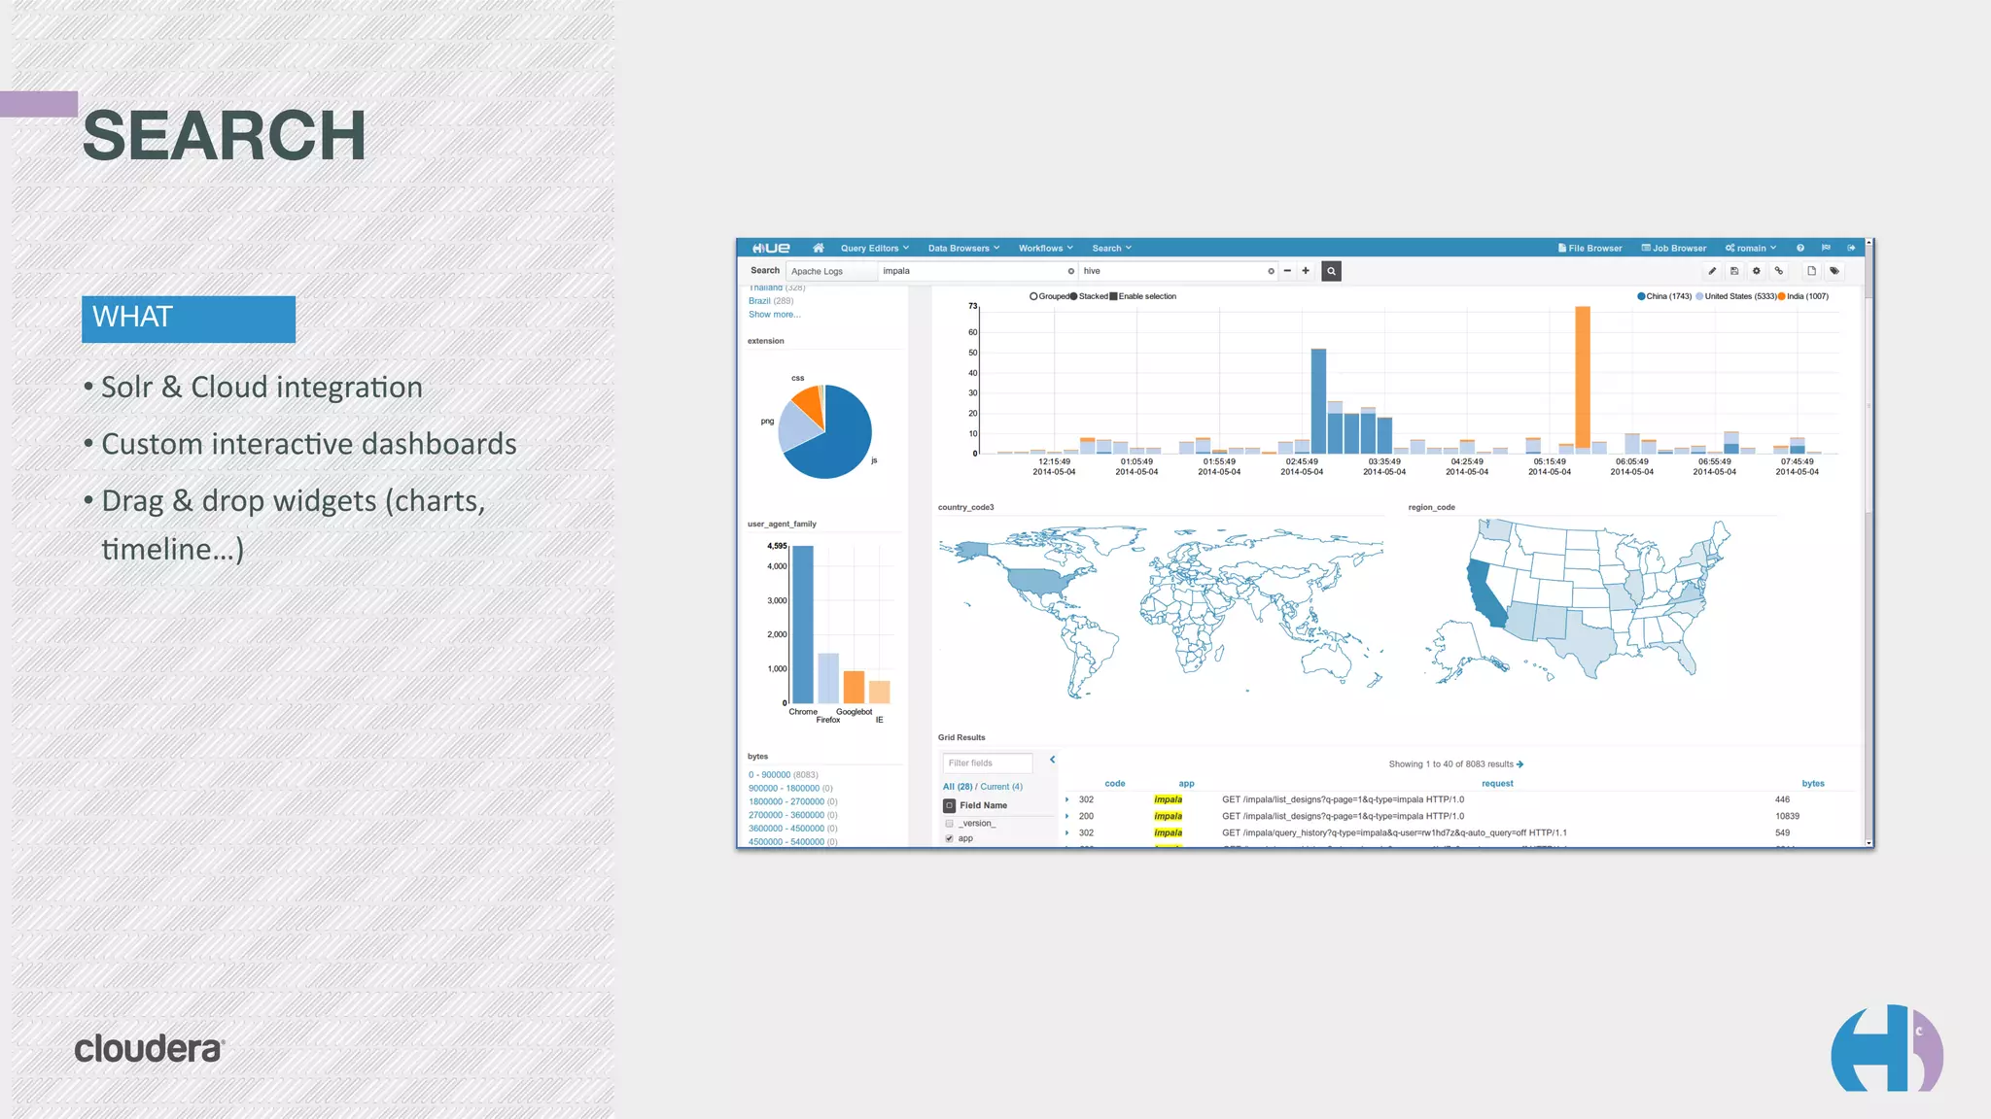1991x1119 pixels.
Task: Go to next results page arrow
Action: [x=1520, y=764]
